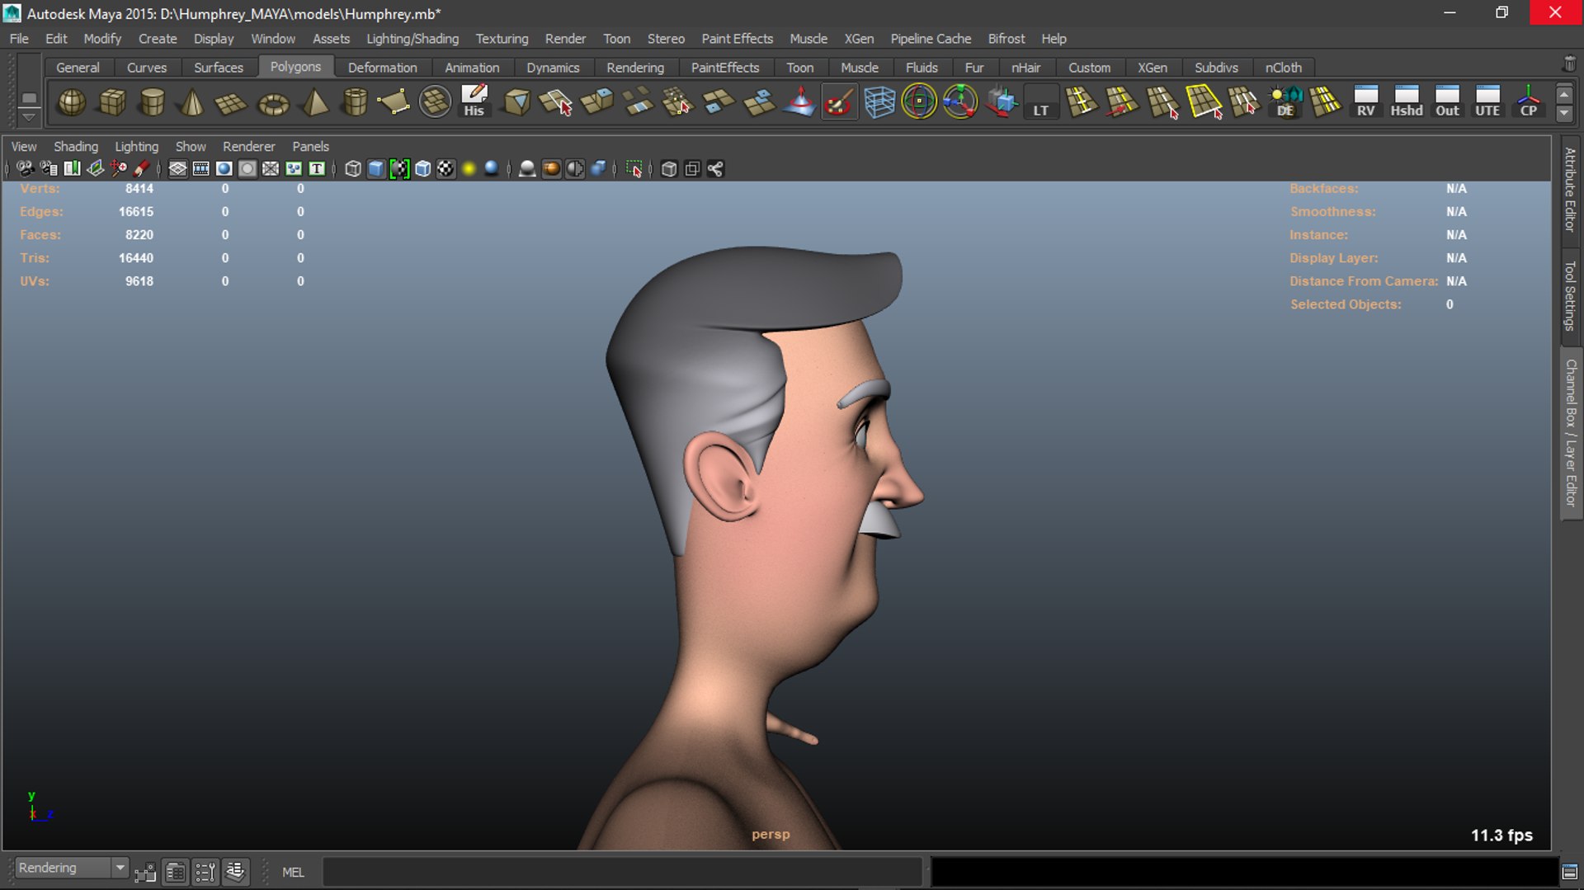Image resolution: width=1584 pixels, height=890 pixels.
Task: Toggle Isolate Select icon in panel toolbar
Action: pyautogui.click(x=634, y=169)
